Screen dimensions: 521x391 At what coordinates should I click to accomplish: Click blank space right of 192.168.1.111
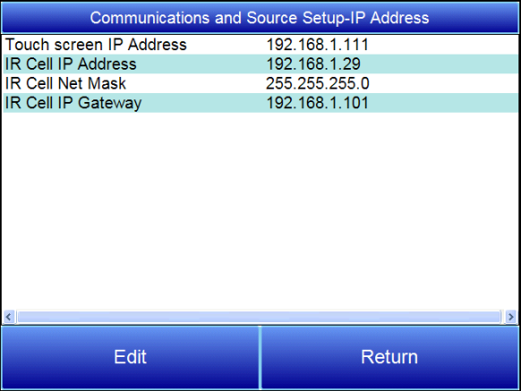coord(444,45)
